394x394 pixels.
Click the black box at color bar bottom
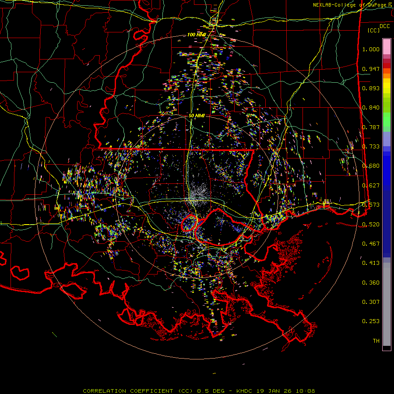pyautogui.click(x=387, y=348)
